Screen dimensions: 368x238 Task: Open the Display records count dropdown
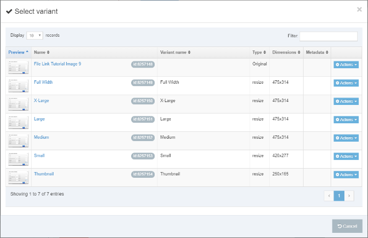pos(34,36)
